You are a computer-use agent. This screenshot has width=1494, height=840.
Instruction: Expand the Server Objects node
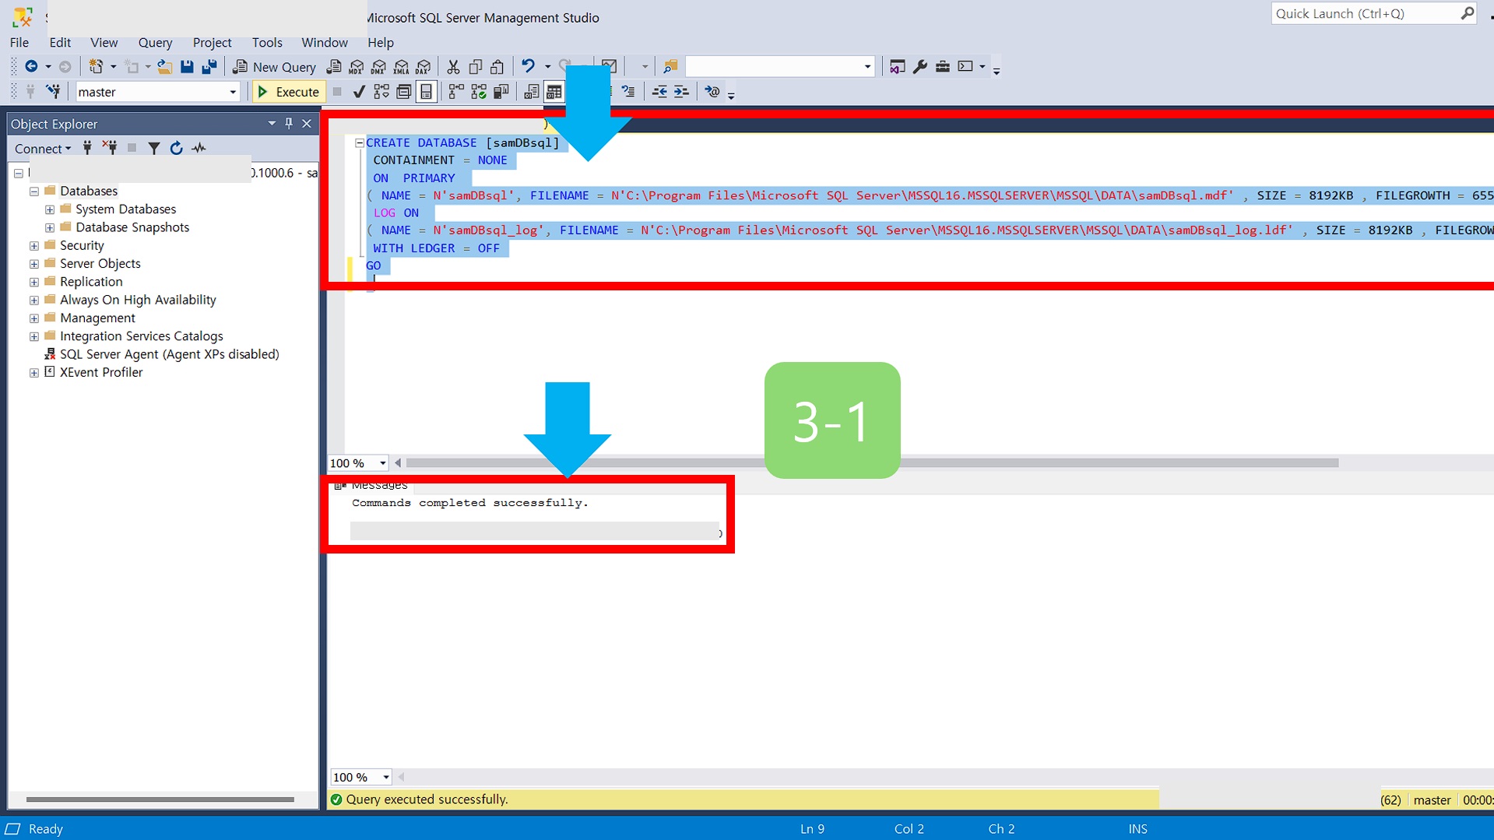tap(34, 264)
